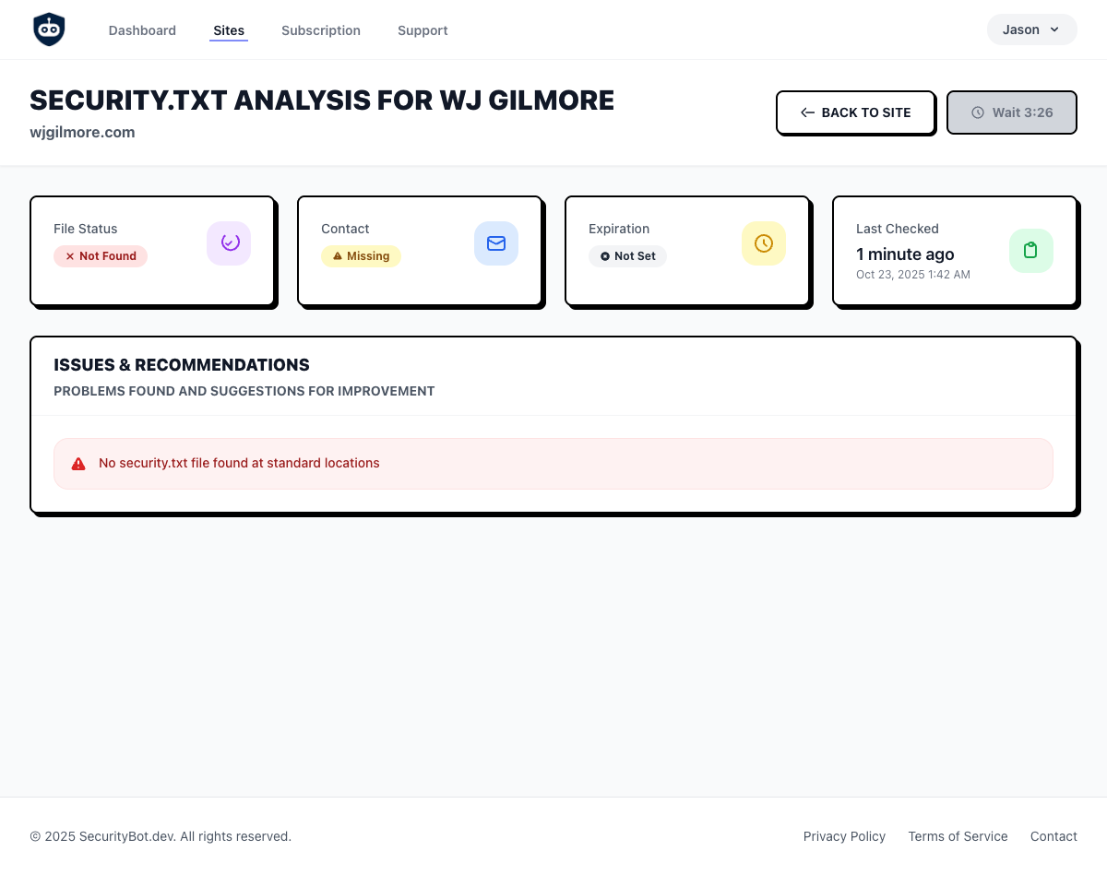This screenshot has width=1107, height=875.
Task: Open the Support page
Action: [423, 30]
